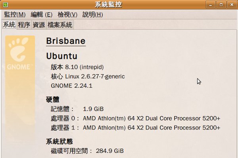Viewport: 238px width, 158px height.
Task: Open the 檔案系統 tab
Action: pos(60,25)
